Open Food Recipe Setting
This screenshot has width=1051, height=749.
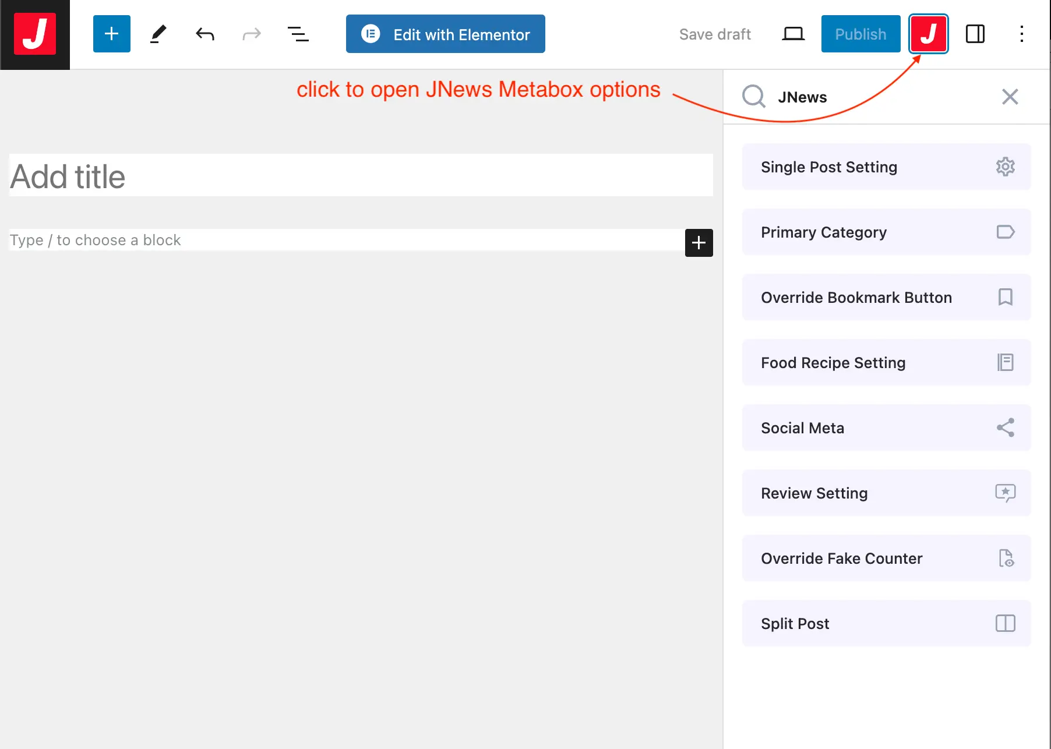[886, 363]
